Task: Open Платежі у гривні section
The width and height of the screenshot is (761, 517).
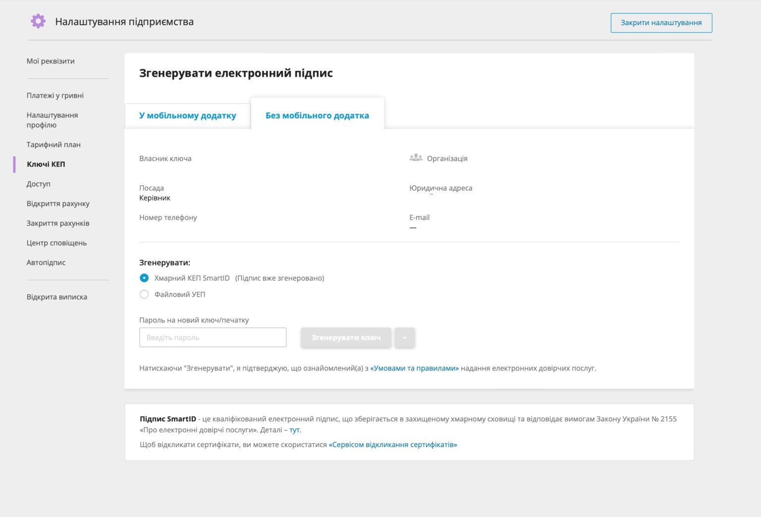Action: pyautogui.click(x=55, y=96)
